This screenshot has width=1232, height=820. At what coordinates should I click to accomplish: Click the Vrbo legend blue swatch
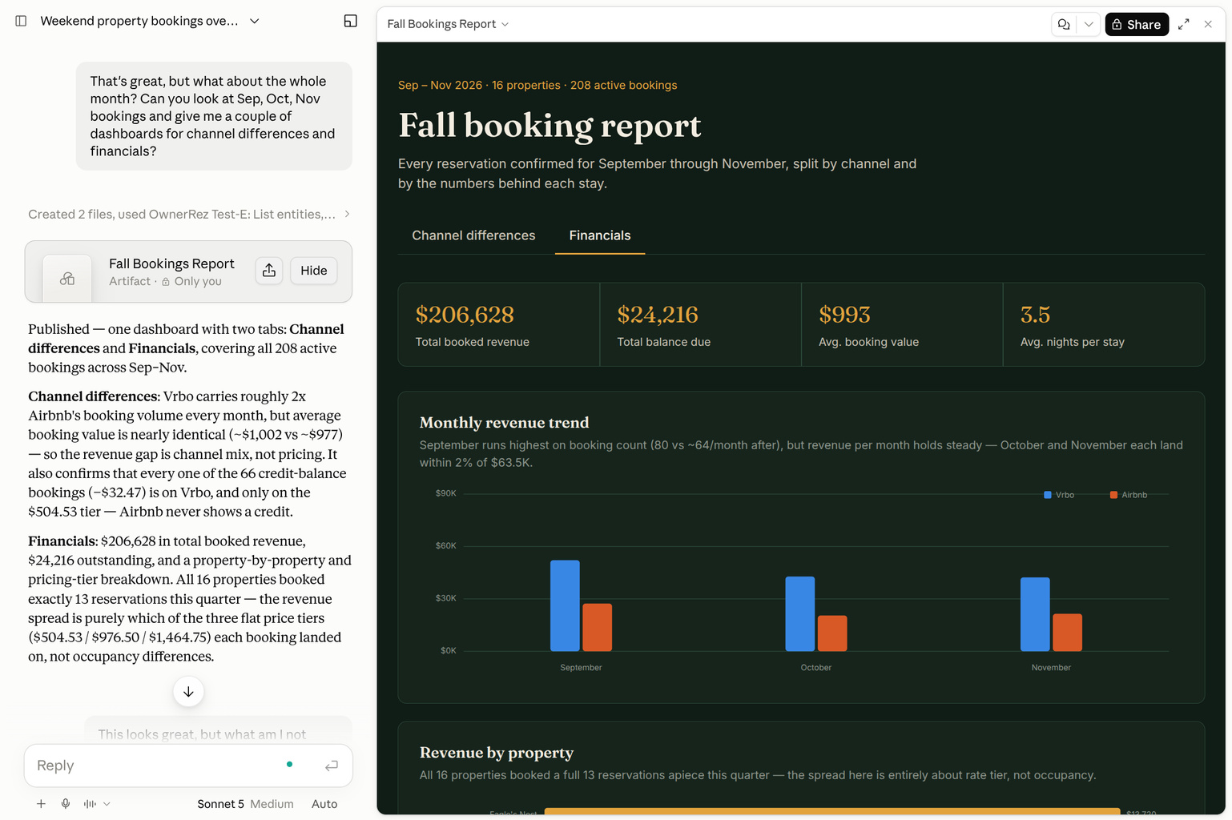(1048, 495)
